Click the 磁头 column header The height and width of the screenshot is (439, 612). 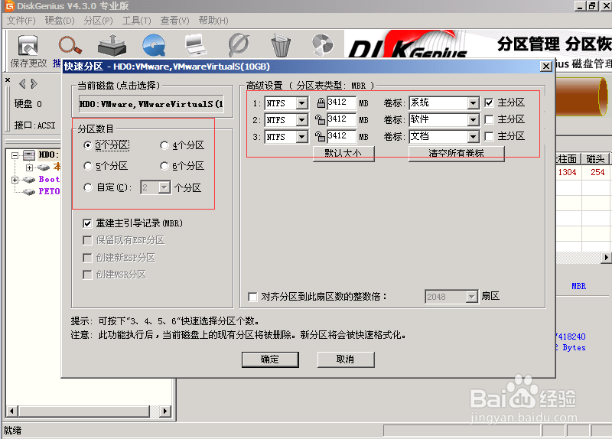[x=595, y=159]
